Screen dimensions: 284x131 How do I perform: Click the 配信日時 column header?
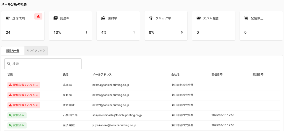click(217, 74)
